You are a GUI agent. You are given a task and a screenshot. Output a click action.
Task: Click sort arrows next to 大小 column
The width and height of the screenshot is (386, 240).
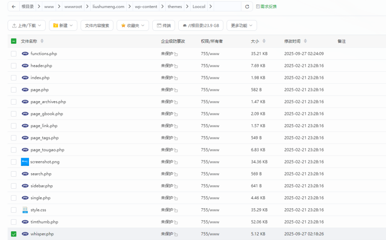[x=264, y=41]
